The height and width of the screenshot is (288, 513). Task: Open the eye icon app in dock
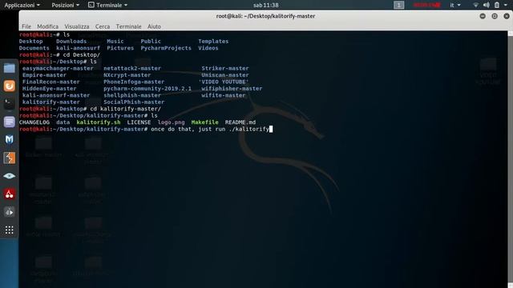point(9,176)
